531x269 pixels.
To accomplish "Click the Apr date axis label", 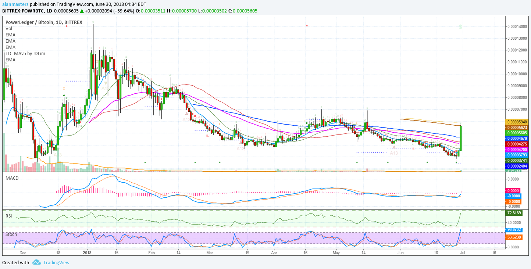I will point(274,253).
